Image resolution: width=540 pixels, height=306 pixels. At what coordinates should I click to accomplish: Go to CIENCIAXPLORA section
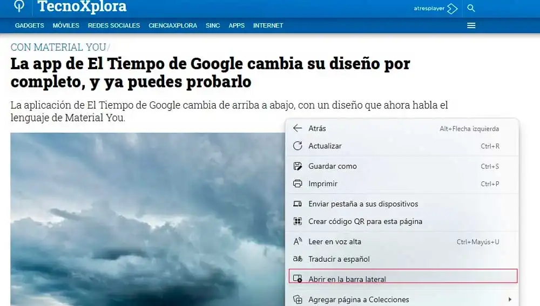(x=173, y=25)
